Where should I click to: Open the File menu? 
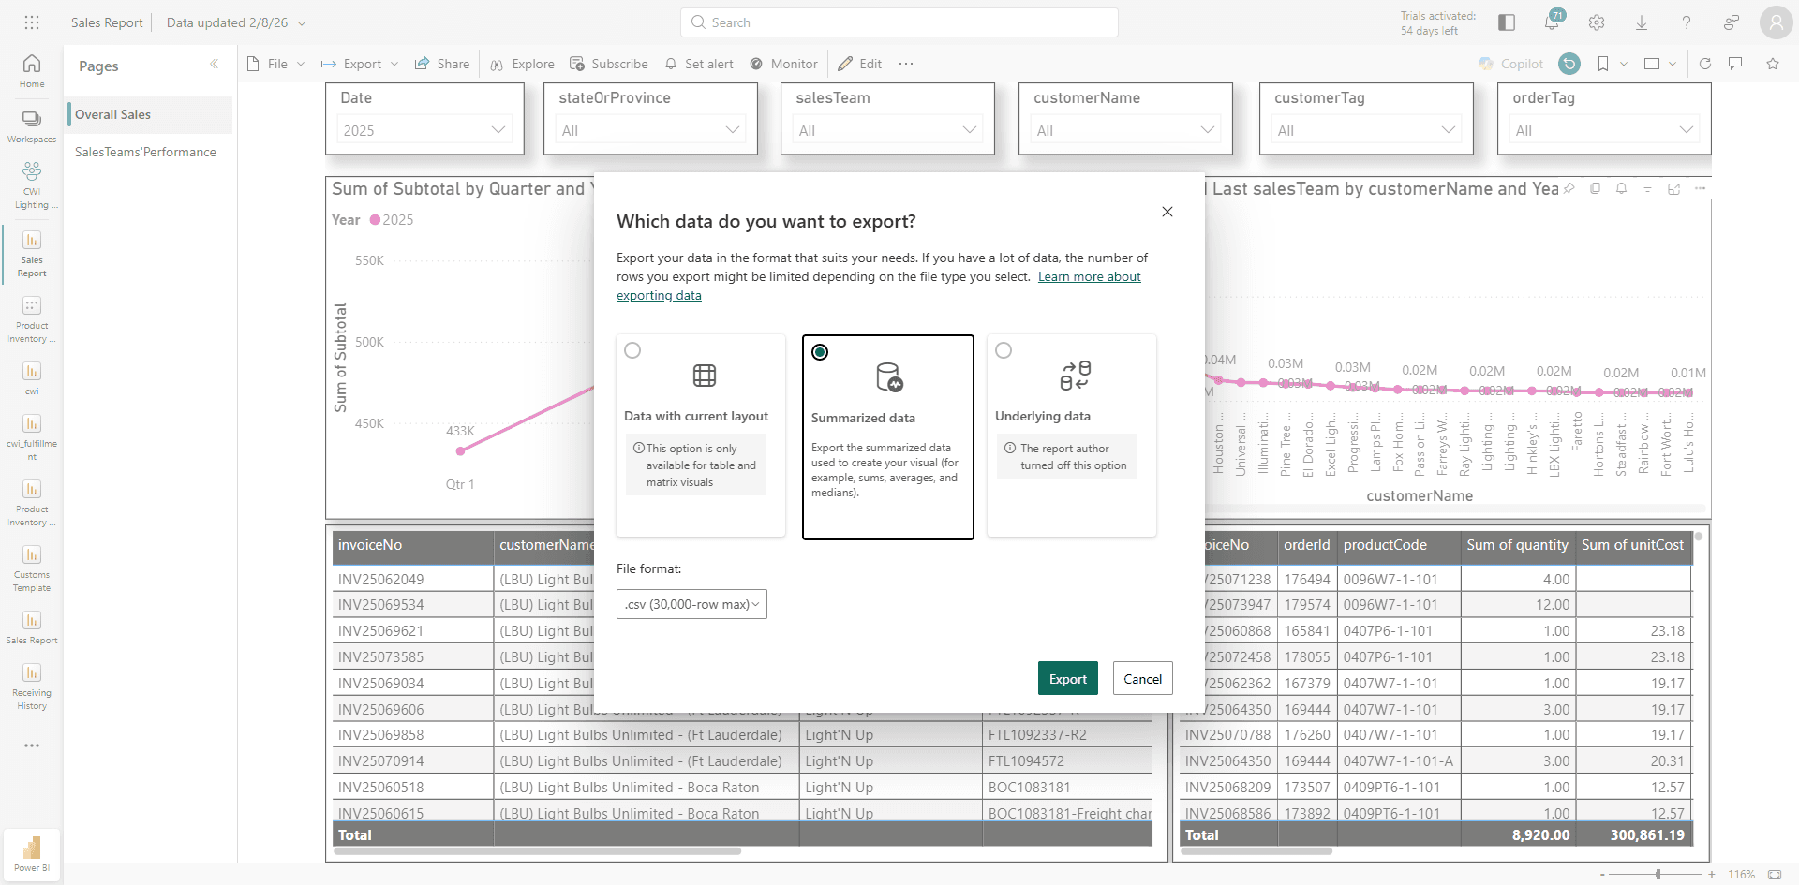276,64
